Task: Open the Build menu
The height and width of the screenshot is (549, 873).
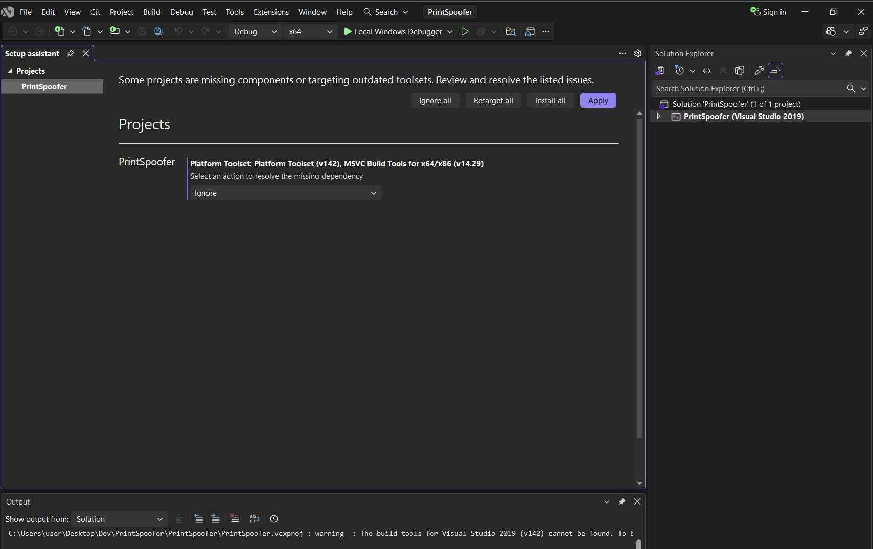Action: [x=151, y=12]
